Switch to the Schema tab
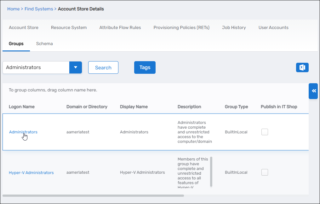 (x=44, y=44)
